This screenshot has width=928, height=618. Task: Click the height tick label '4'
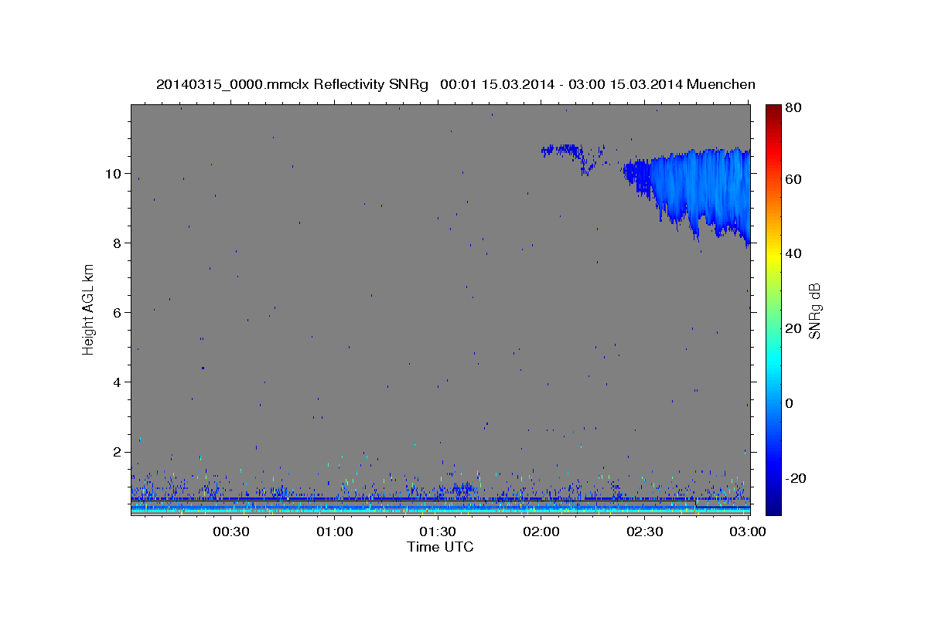[x=118, y=382]
